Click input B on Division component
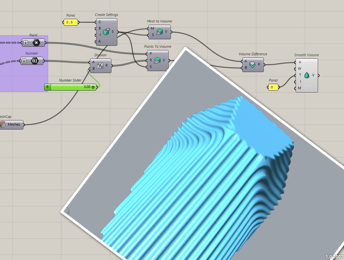This screenshot has height=260, width=344. pos(94,68)
